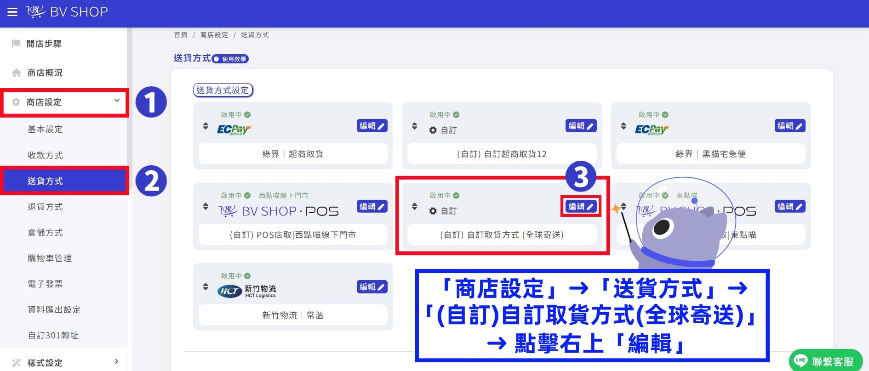Image resolution: width=869 pixels, height=371 pixels.
Task: Open the LINE 聯繫客服 chat button
Action: pos(826,361)
